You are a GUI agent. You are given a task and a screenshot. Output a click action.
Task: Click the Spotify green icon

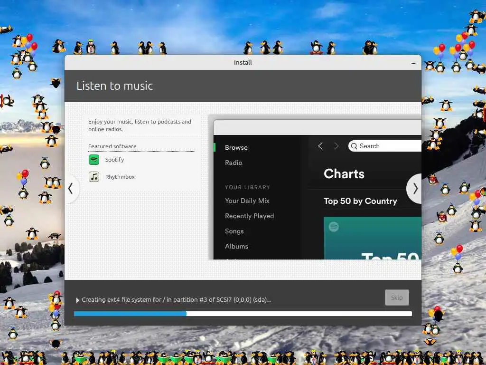click(94, 160)
